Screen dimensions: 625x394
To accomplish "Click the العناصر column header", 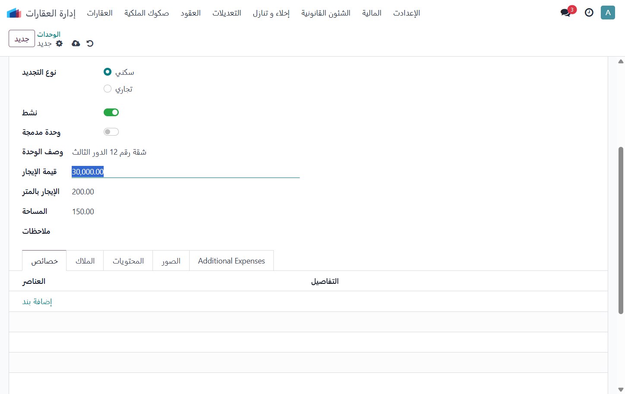I will coord(34,281).
